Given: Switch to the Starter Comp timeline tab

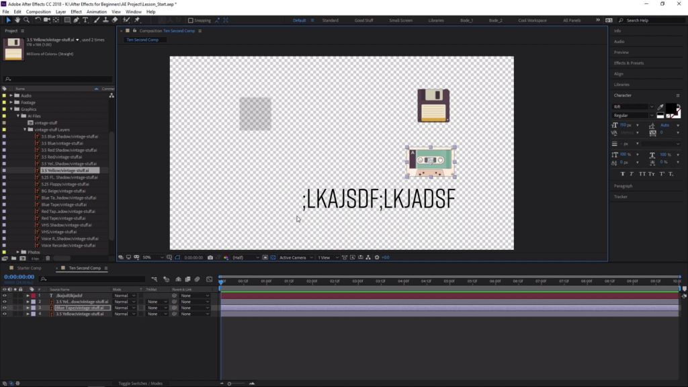Looking at the screenshot, I should [29, 268].
